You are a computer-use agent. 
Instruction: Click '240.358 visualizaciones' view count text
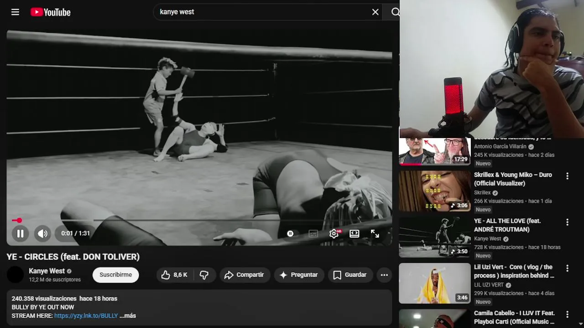click(44, 298)
